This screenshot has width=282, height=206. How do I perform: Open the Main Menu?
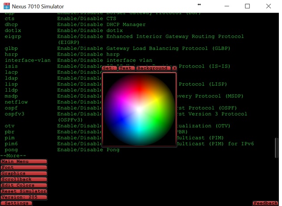[x=24, y=161]
